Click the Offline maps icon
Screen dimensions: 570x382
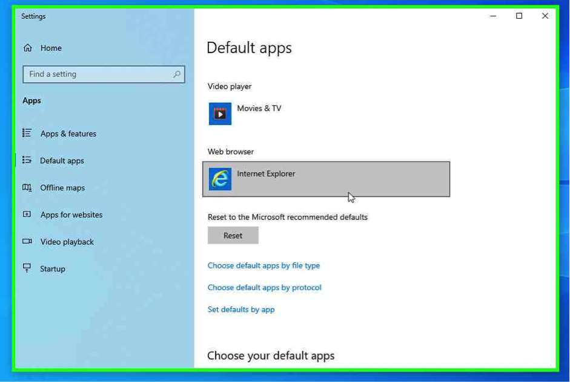click(27, 187)
